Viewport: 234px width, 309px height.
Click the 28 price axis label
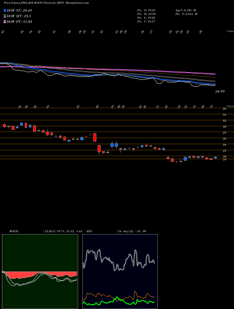click(x=224, y=133)
